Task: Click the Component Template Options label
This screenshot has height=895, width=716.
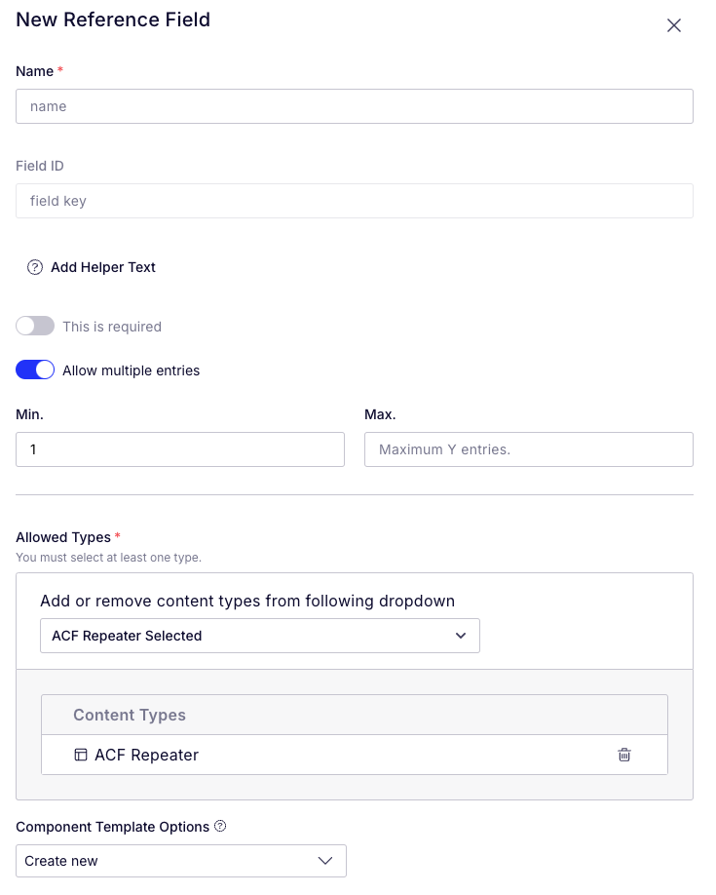Action: (x=112, y=827)
